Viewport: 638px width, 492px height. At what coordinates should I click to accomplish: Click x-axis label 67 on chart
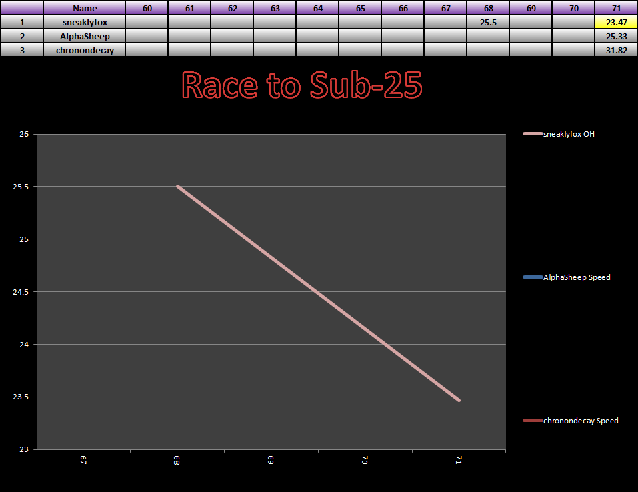pos(83,460)
